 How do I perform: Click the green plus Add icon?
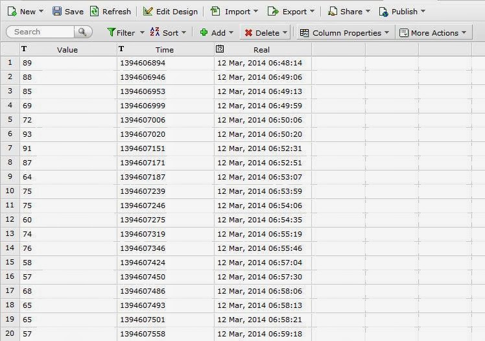[x=204, y=32]
